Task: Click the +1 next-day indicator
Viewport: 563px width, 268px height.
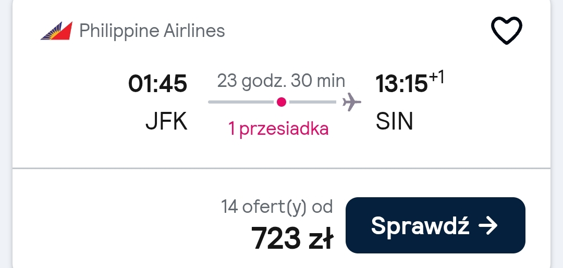Action: [x=437, y=77]
